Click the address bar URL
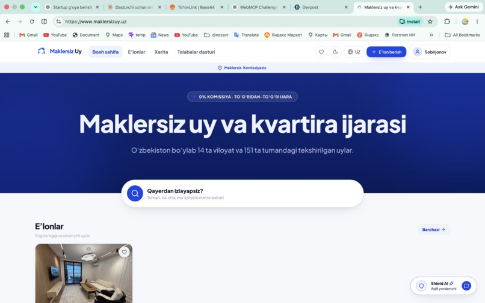The width and height of the screenshot is (485, 303). [x=96, y=21]
